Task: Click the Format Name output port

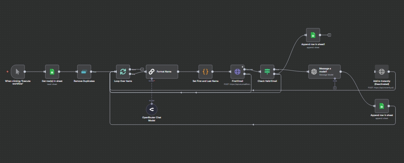Action: coord(178,72)
